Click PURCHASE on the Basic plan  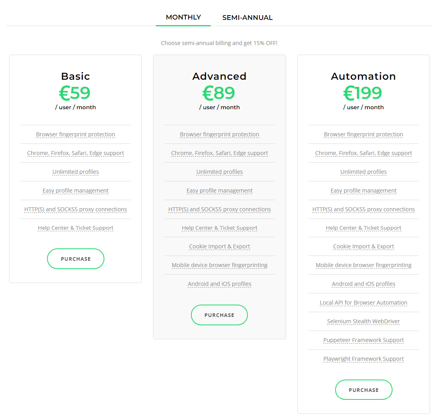[x=75, y=259]
